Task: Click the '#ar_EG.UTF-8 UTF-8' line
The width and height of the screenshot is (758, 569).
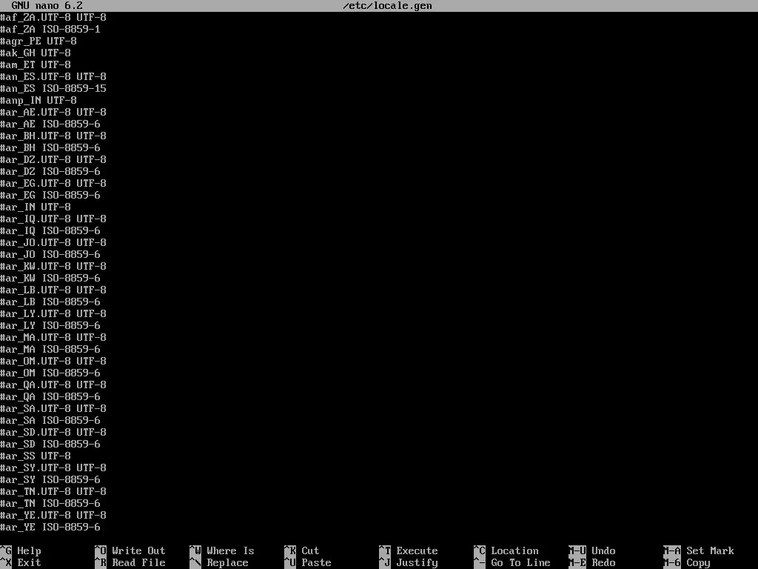Action: click(x=53, y=184)
